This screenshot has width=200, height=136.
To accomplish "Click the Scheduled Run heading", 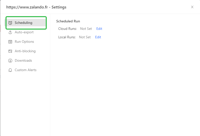I will tap(68, 21).
